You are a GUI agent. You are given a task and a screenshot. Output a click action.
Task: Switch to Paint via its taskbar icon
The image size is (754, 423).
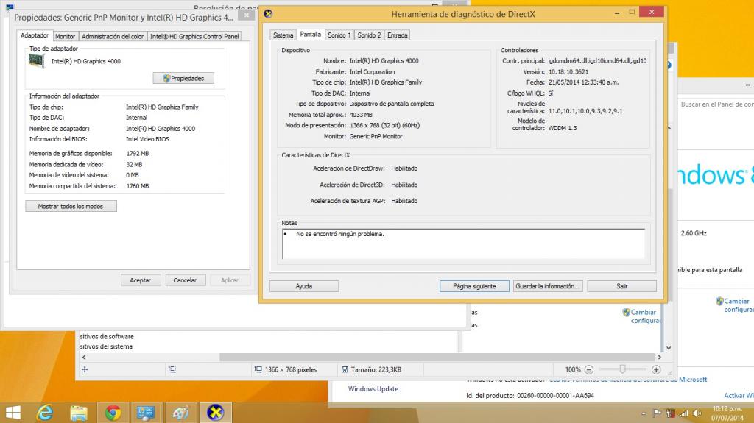pyautogui.click(x=180, y=413)
